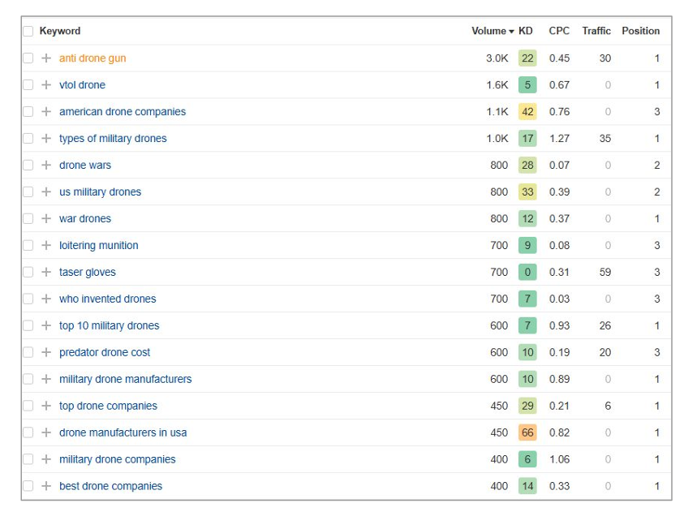The height and width of the screenshot is (512, 684).
Task: Toggle the select-all checkbox in Keyword header
Action: [28, 32]
